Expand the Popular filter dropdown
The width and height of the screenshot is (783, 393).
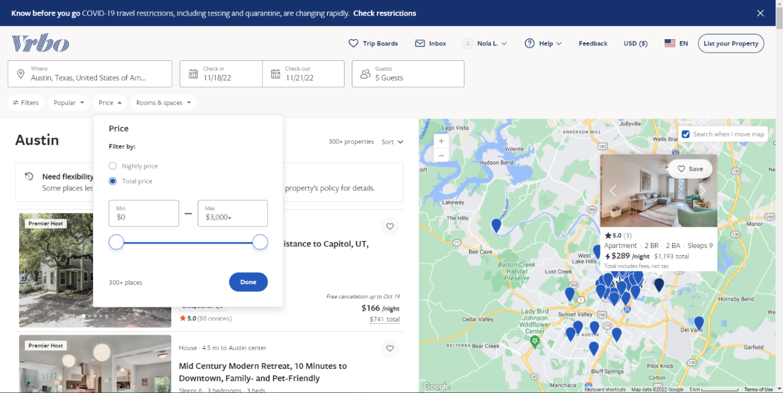pos(69,103)
